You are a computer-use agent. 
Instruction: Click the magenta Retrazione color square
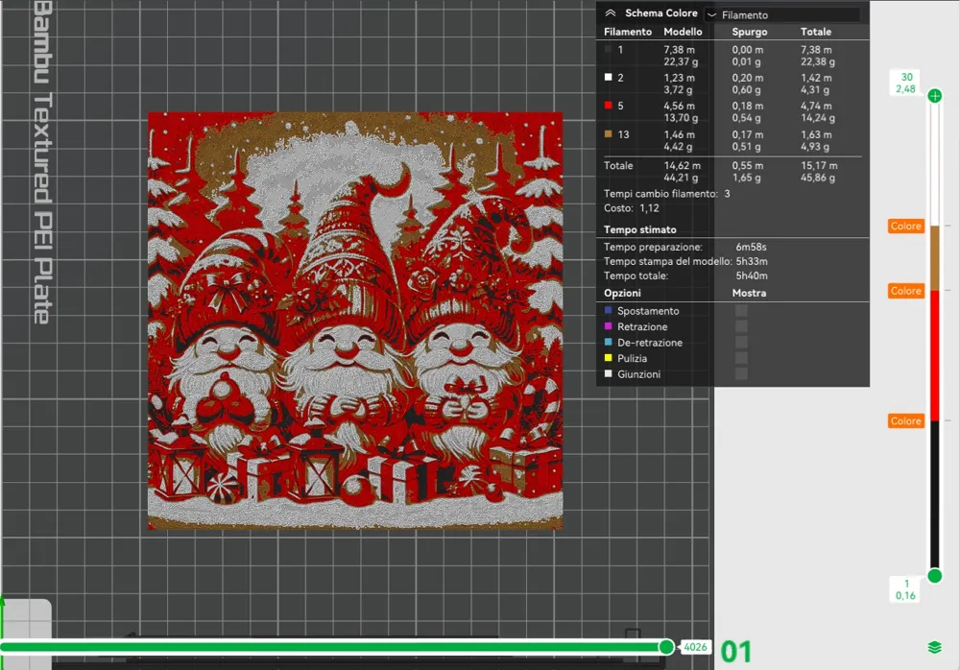608,326
